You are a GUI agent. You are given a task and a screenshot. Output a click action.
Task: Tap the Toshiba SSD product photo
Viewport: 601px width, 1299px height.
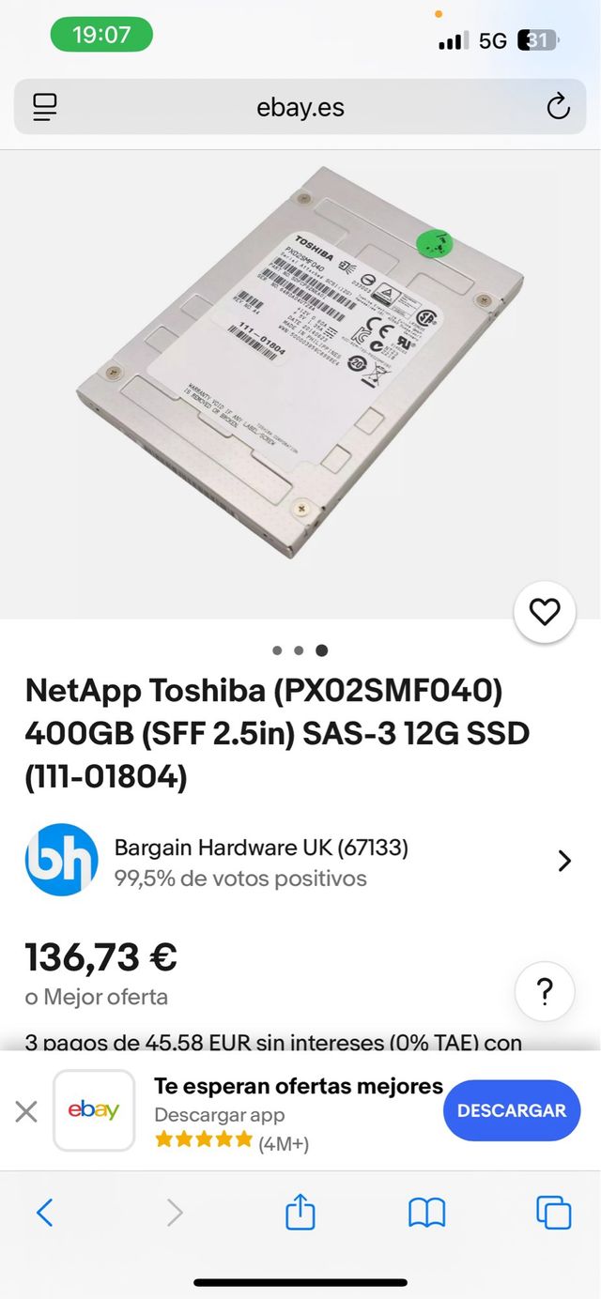coord(300,361)
